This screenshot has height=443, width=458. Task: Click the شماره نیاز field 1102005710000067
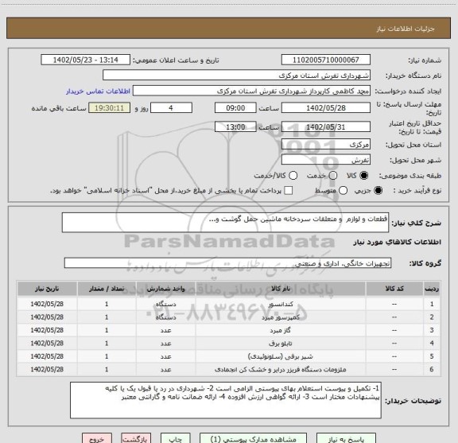pyautogui.click(x=326, y=60)
